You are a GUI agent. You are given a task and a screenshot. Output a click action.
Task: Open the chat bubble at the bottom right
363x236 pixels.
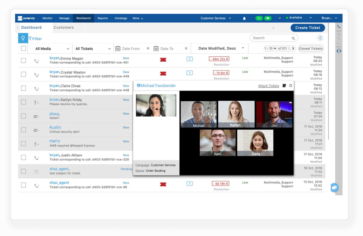coord(334,187)
